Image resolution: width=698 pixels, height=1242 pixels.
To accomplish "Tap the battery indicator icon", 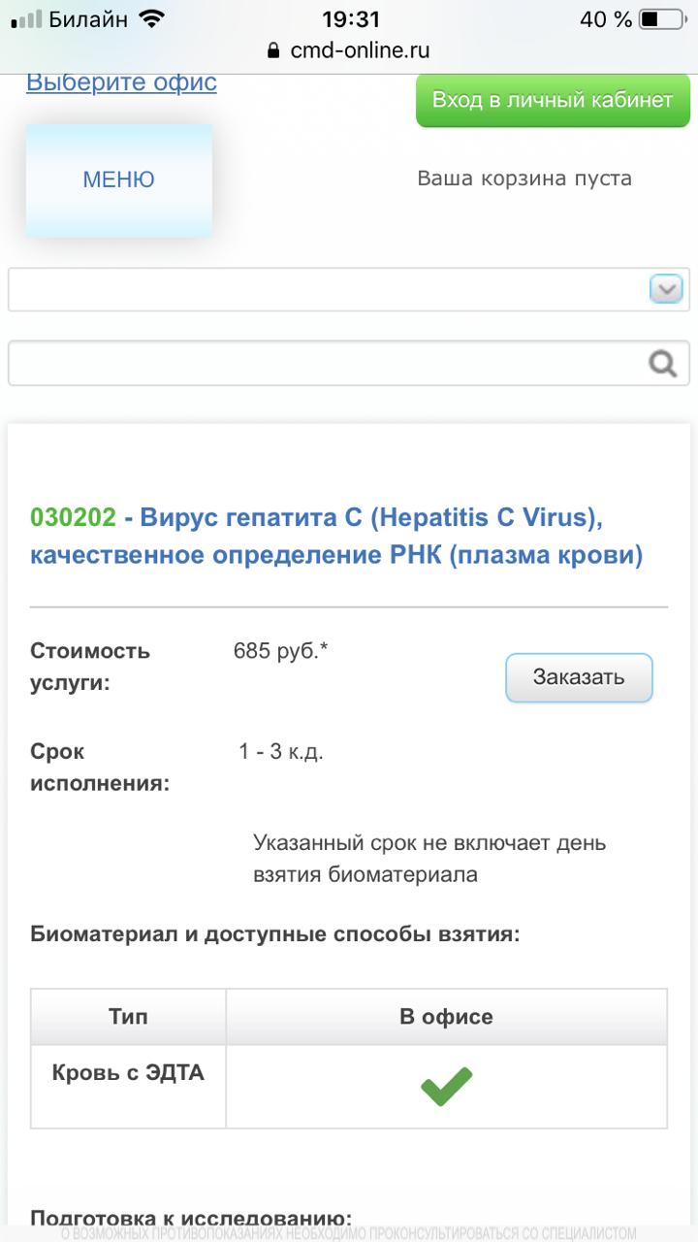I will tap(662, 19).
